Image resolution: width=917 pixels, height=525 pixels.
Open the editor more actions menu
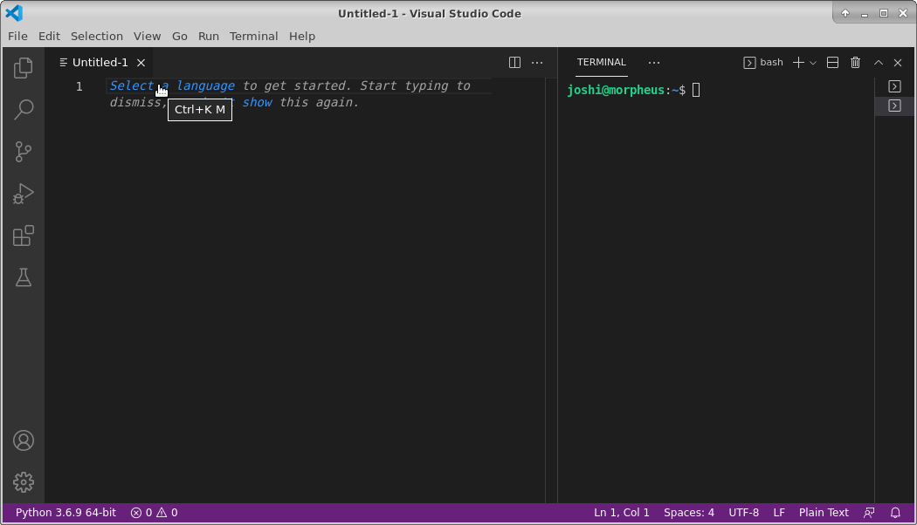536,62
